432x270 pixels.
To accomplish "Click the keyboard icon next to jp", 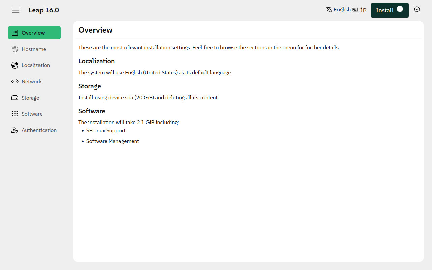I will [355, 10].
